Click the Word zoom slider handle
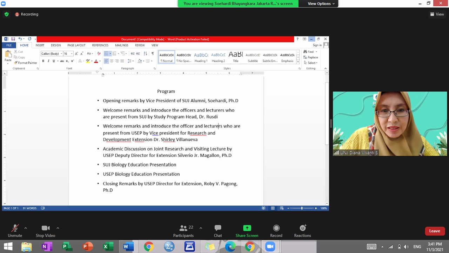The image size is (449, 253). pyautogui.click(x=302, y=208)
